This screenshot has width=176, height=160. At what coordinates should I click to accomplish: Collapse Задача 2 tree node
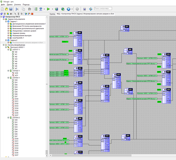coord(6,40)
